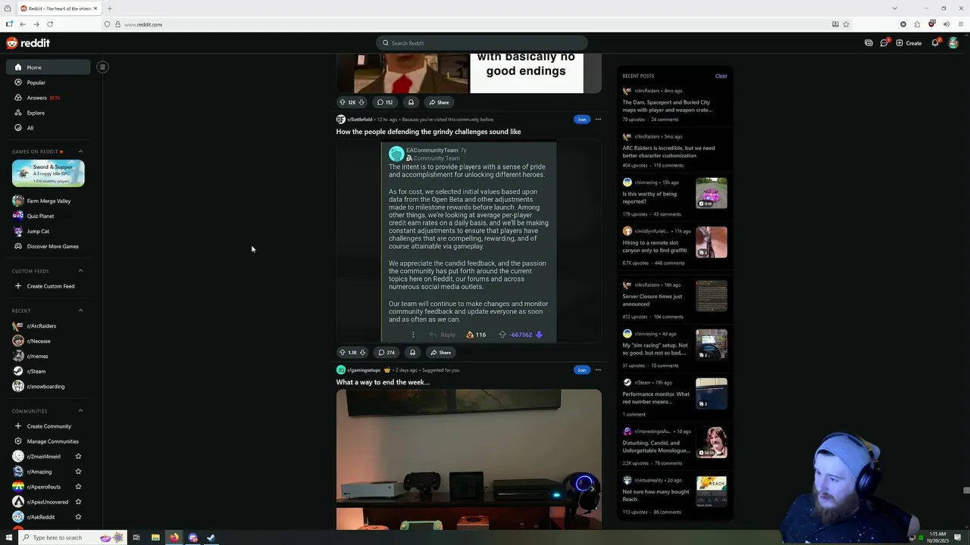Give award on the Battlefield post

tap(412, 352)
